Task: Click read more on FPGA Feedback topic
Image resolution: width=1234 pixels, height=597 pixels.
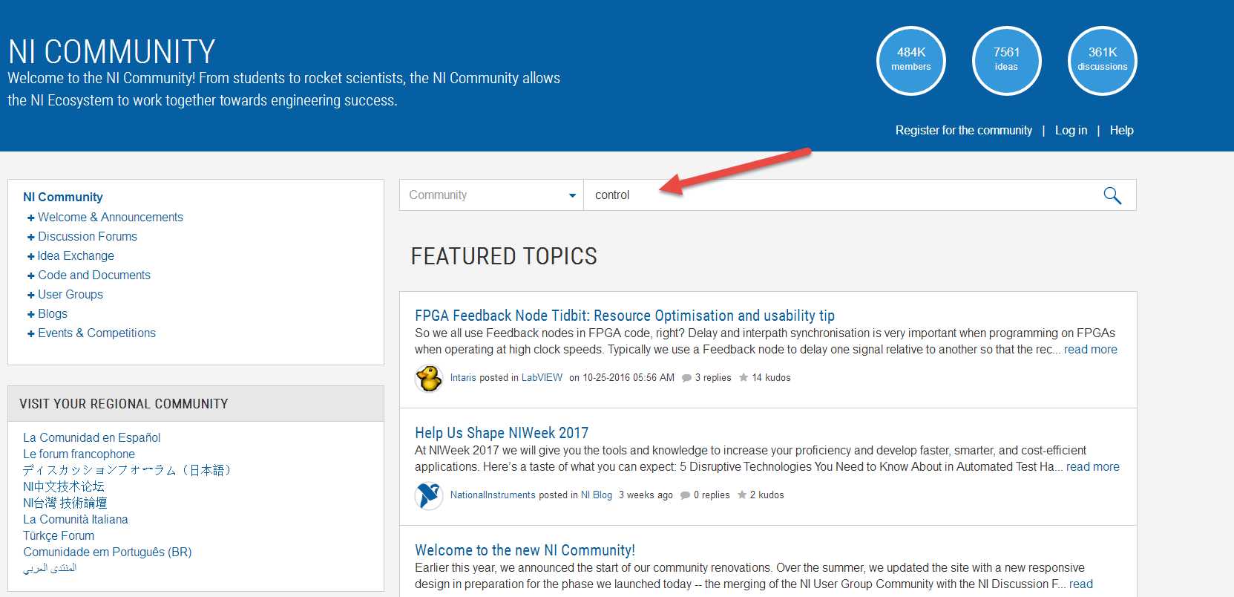Action: click(1091, 349)
